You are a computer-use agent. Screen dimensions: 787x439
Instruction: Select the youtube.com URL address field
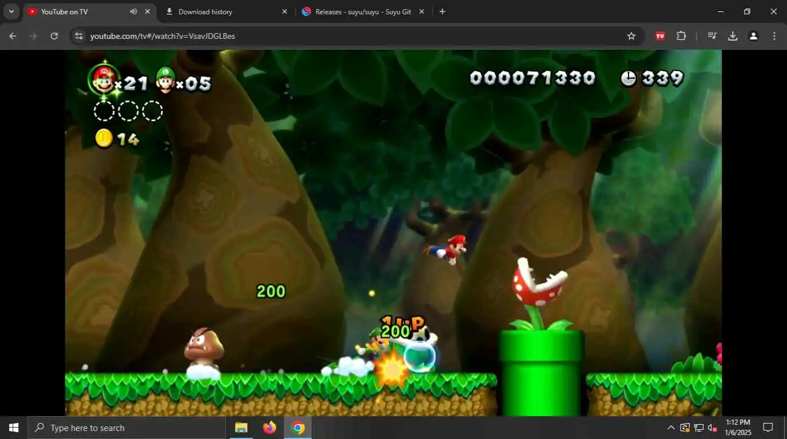click(x=355, y=36)
